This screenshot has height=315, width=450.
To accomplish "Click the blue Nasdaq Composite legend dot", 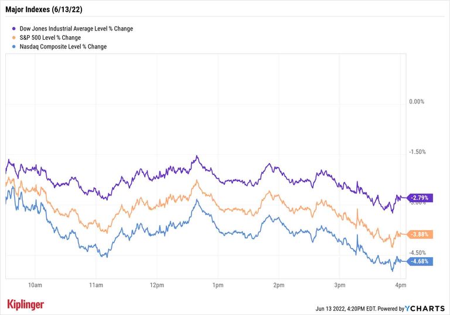I will coord(14,46).
